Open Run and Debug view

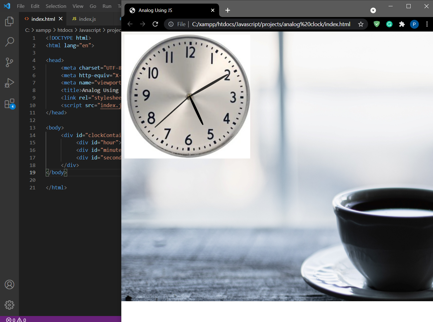click(x=9, y=83)
